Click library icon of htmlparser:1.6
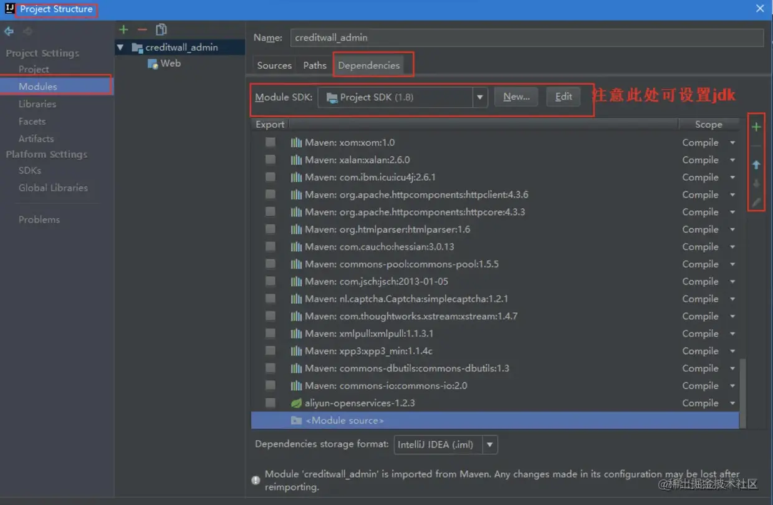The image size is (773, 505). coord(296,229)
